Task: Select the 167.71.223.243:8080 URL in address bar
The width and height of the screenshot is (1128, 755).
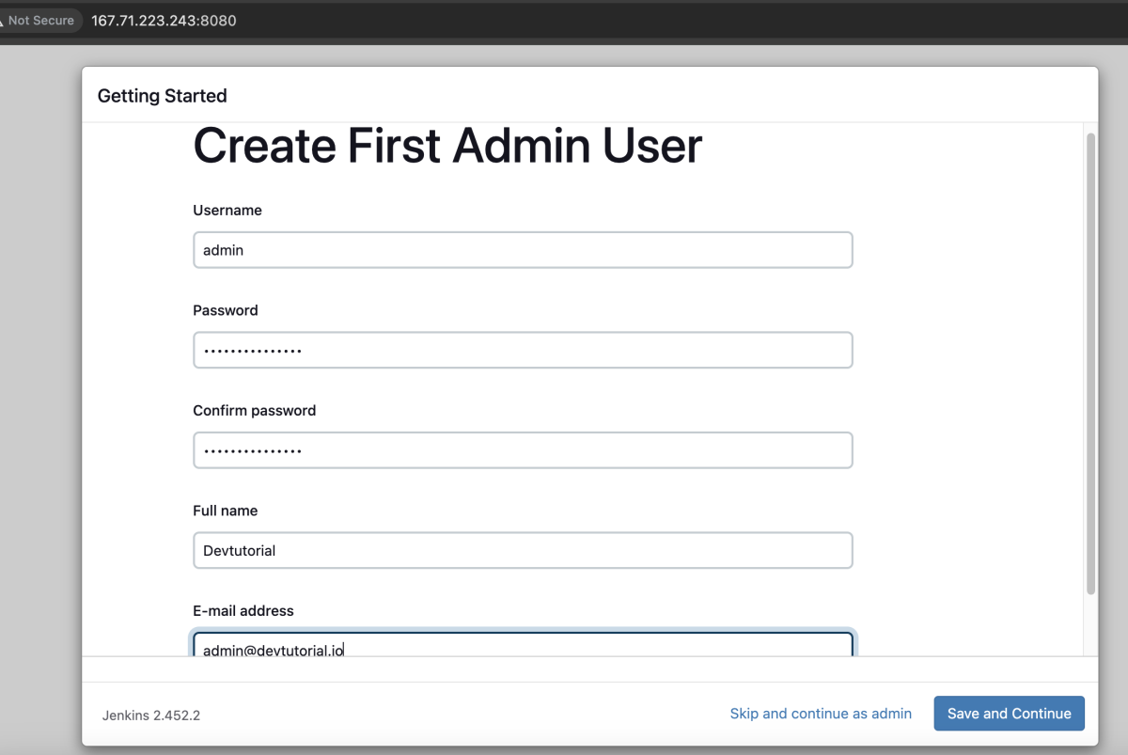Action: point(164,20)
